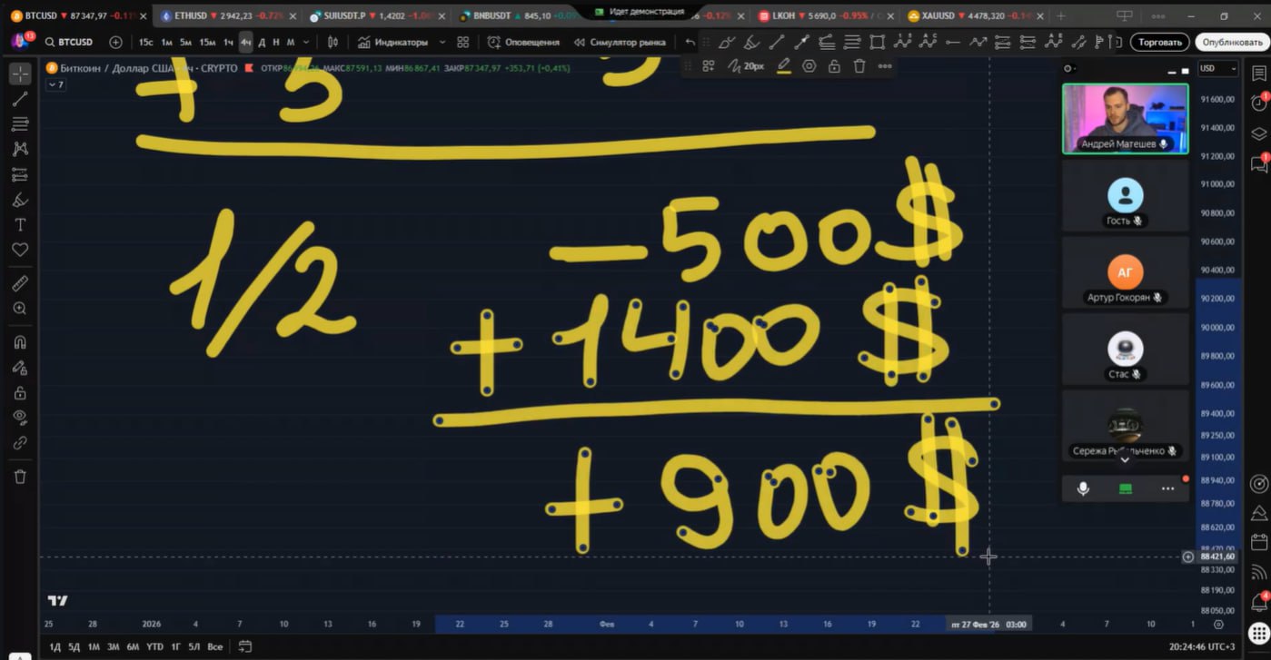The width and height of the screenshot is (1271, 660).
Task: Expand the timeframe interval dropdown arrow
Action: click(306, 42)
